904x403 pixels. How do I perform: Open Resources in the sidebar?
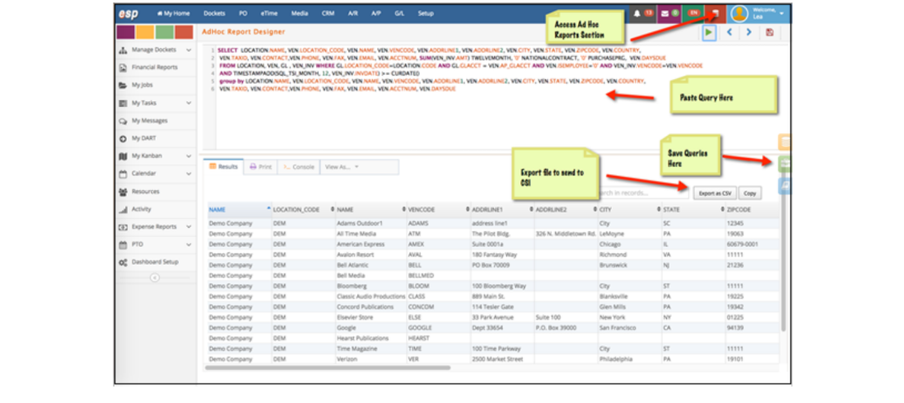click(x=156, y=192)
